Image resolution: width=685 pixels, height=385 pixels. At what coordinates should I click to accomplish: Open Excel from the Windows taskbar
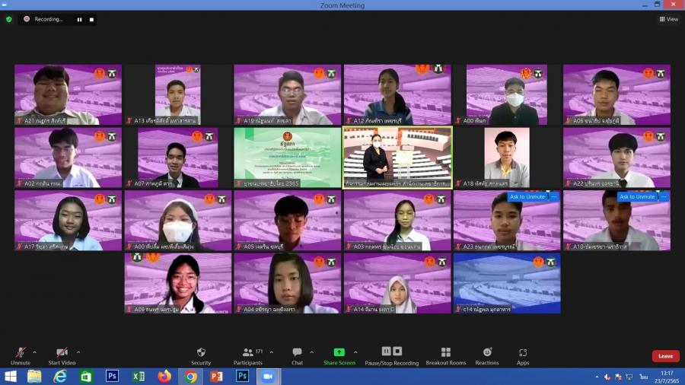click(138, 377)
